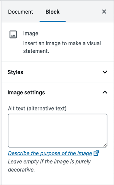
Task: Collapse Image settings using the up chevron
Action: point(105,92)
